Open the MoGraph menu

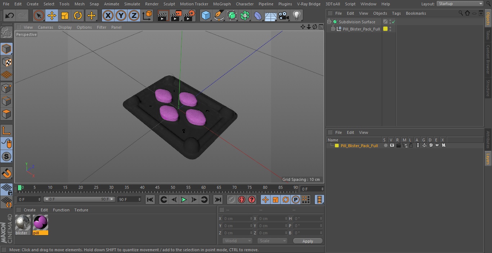[x=222, y=4]
